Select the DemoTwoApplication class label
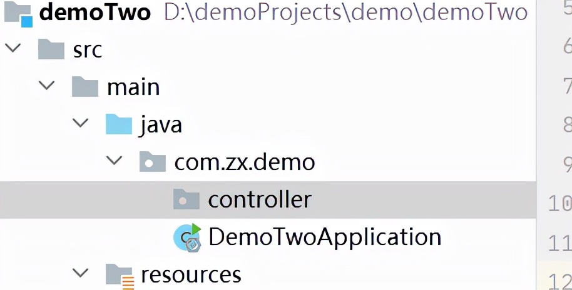This screenshot has width=572, height=290. [x=325, y=237]
